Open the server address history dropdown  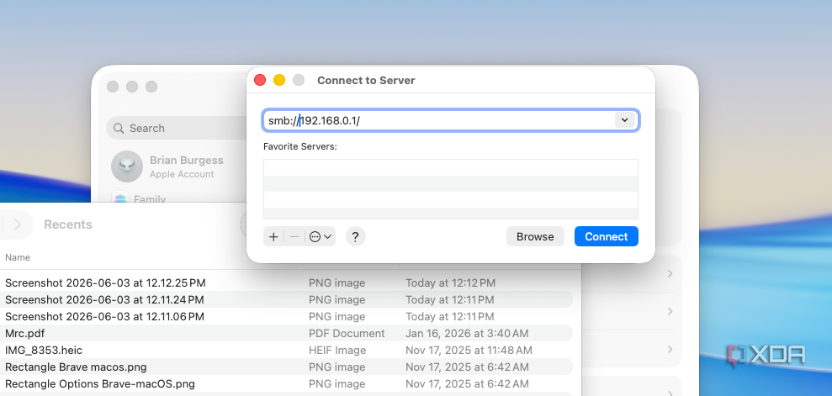click(624, 120)
